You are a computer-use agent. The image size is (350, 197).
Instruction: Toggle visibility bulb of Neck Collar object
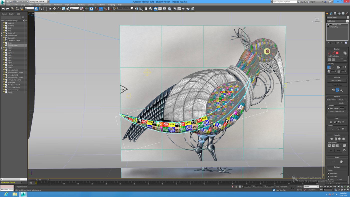tap(4, 82)
